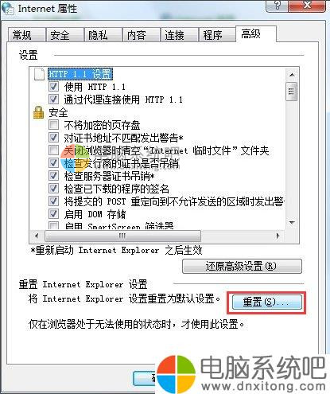
Task: Click the padlock 安全 category icon
Action: (x=39, y=112)
